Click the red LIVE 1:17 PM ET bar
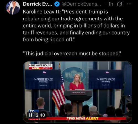 pos(41,68)
